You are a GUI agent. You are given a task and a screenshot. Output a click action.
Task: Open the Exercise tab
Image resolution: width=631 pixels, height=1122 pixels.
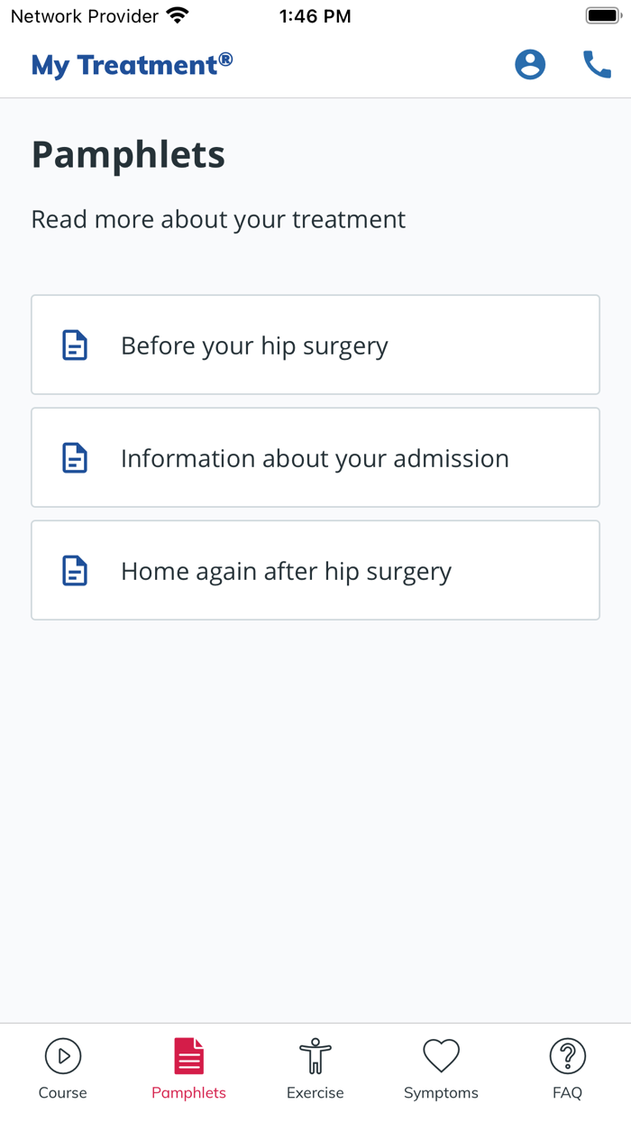pos(315,1067)
